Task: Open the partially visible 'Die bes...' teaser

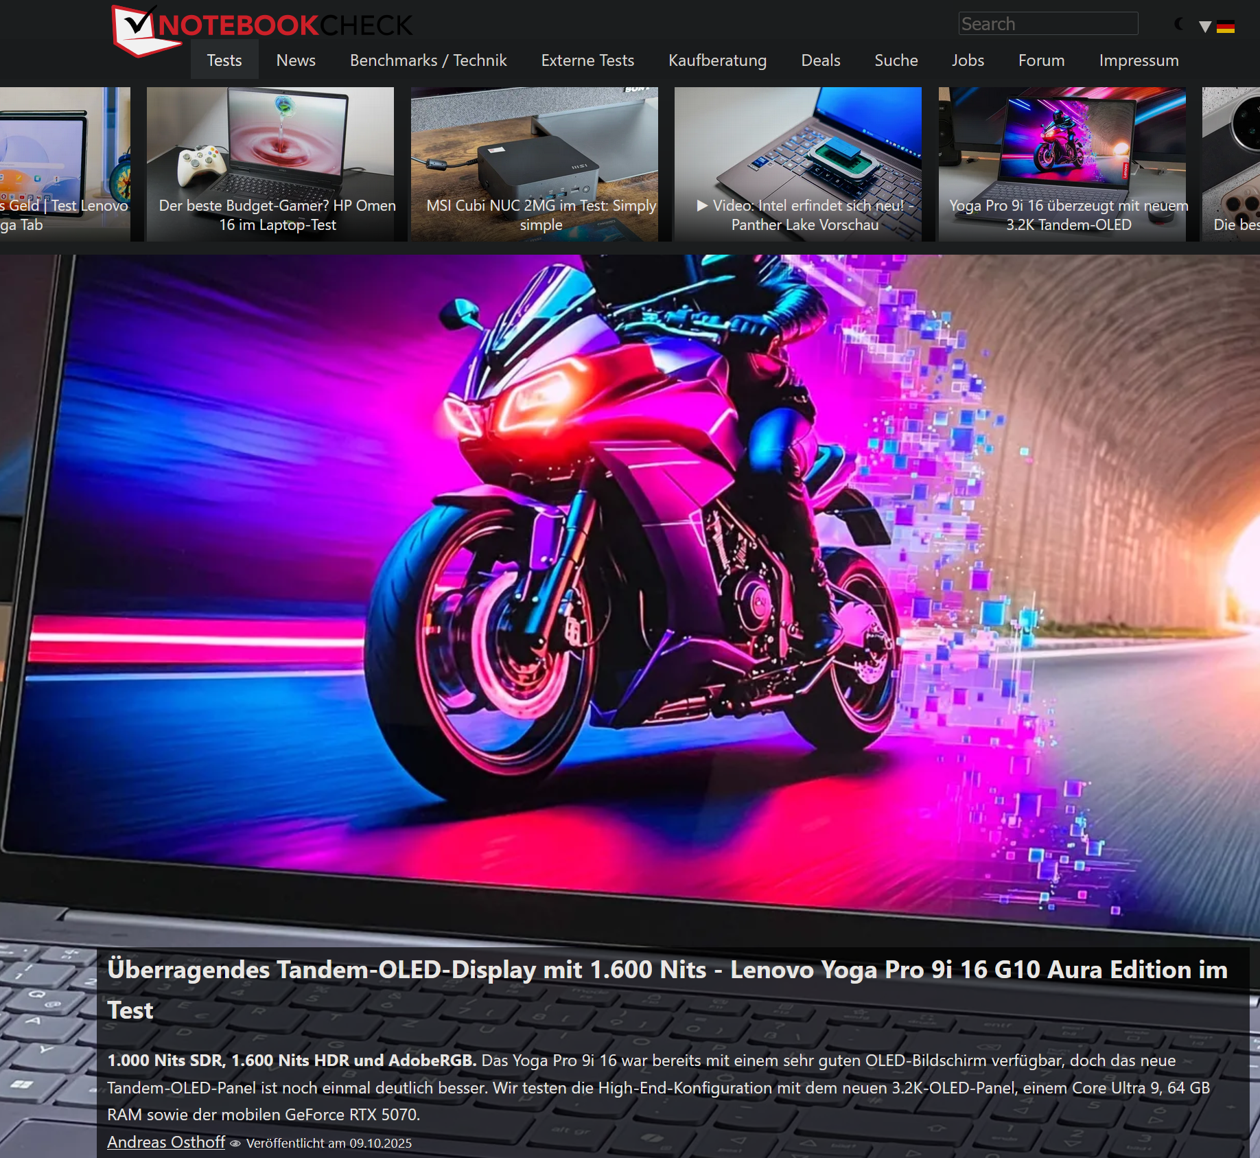Action: click(x=1231, y=164)
